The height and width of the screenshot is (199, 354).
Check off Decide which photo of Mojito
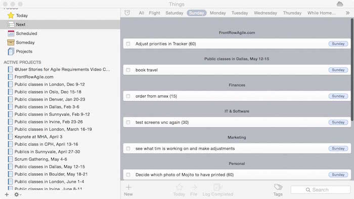[128, 175]
